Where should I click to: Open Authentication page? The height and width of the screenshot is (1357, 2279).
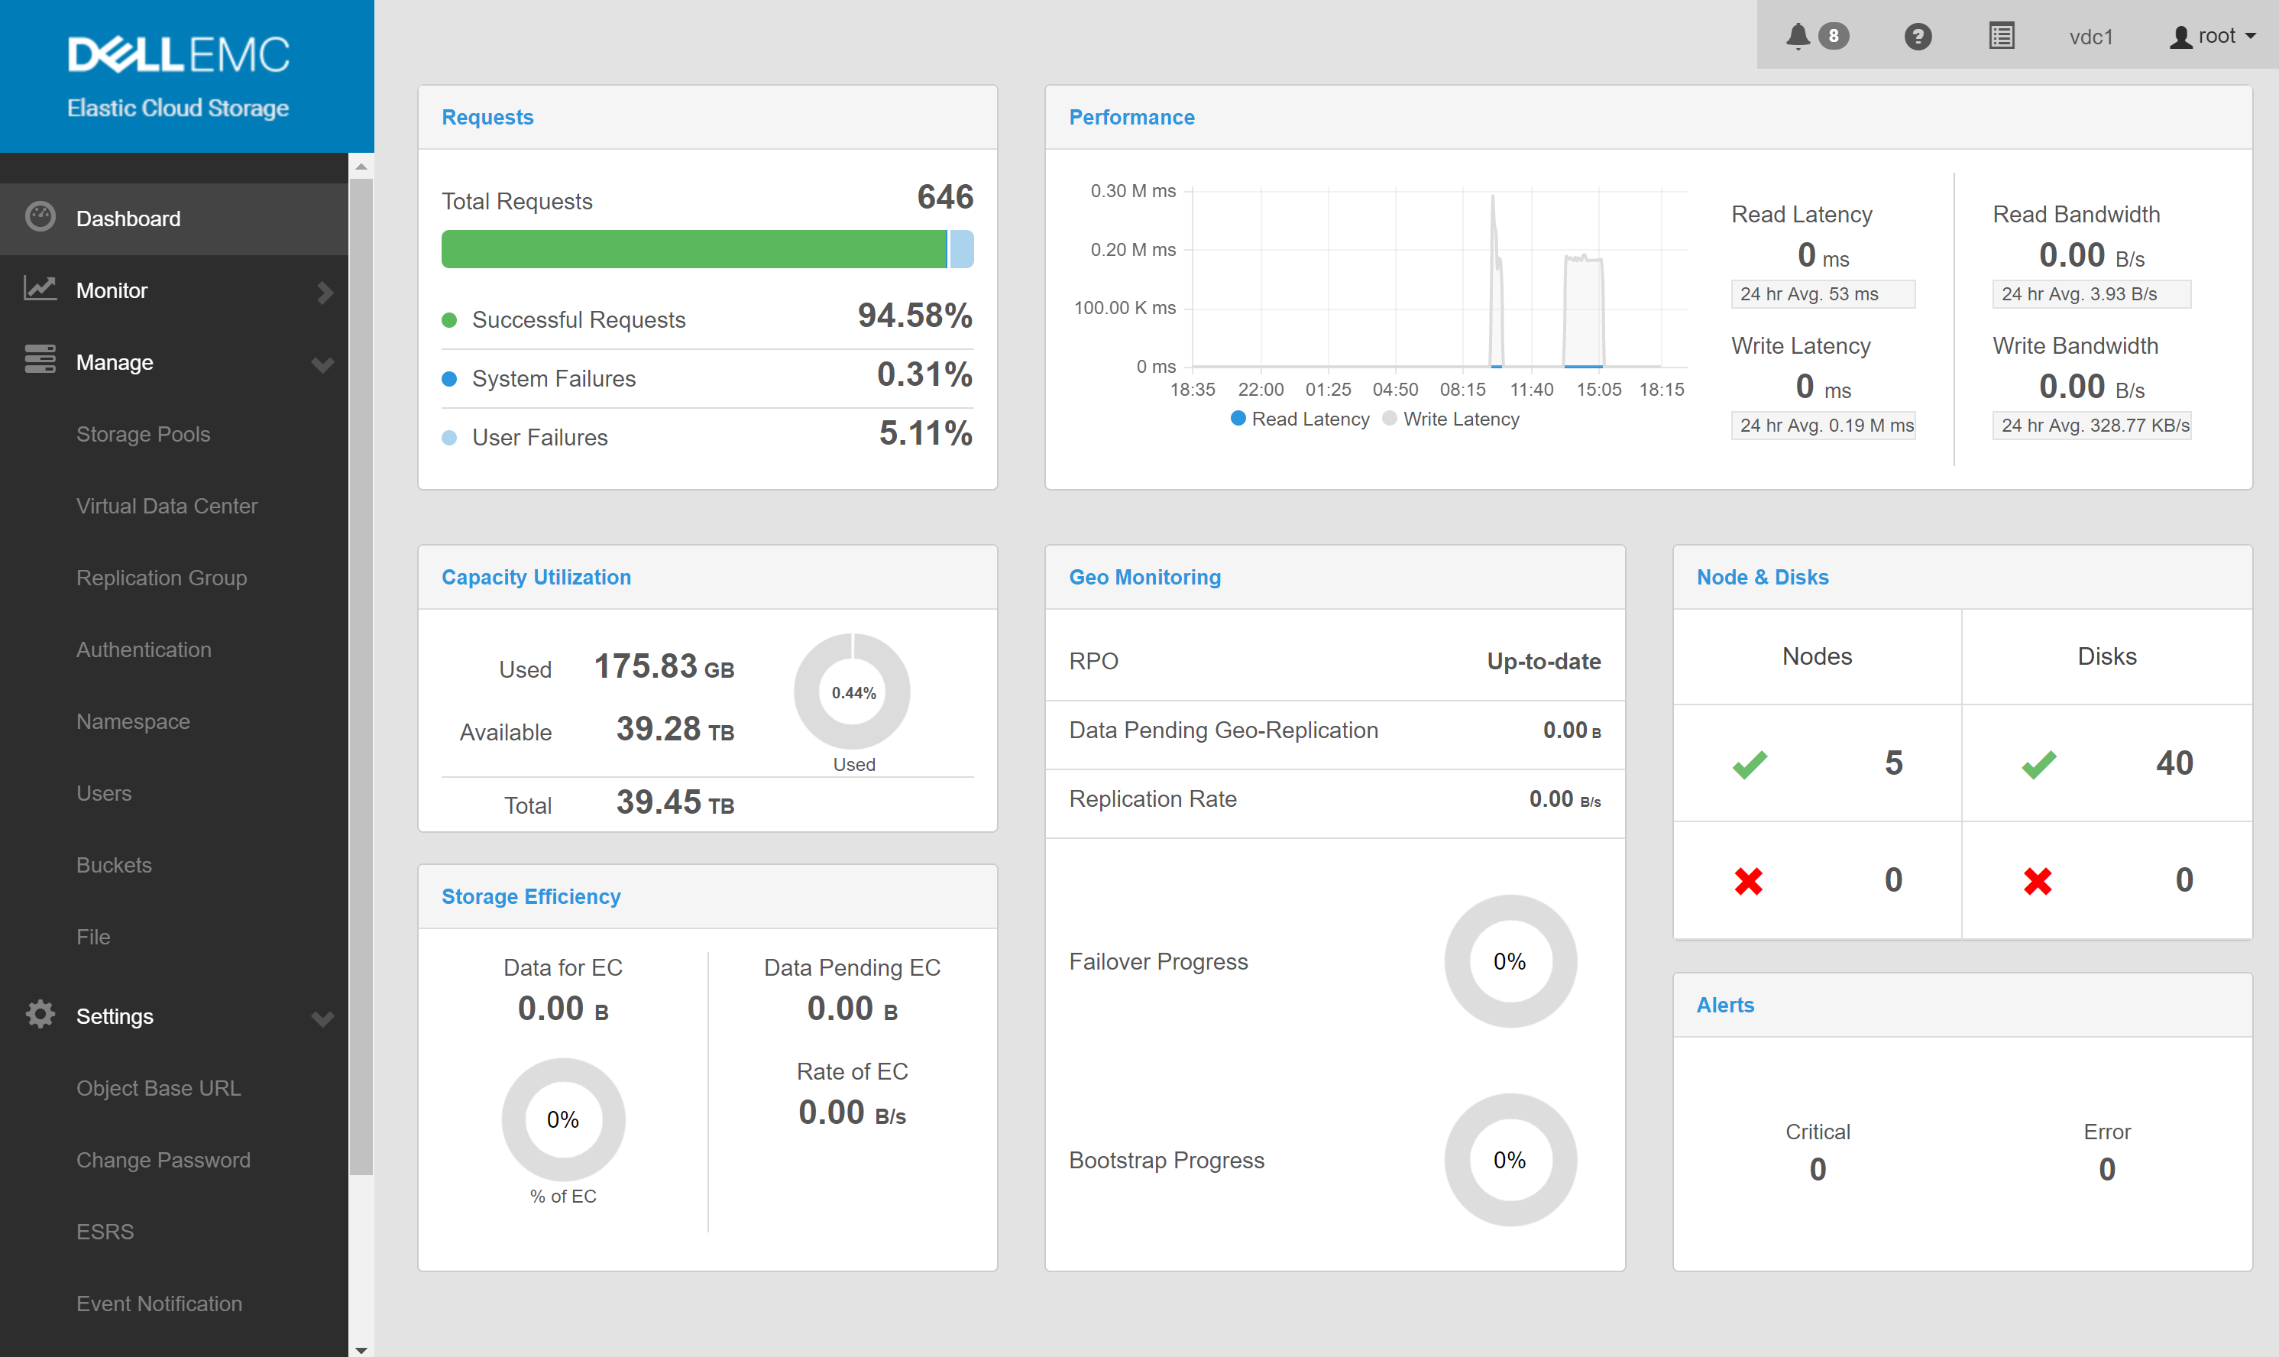(x=144, y=649)
